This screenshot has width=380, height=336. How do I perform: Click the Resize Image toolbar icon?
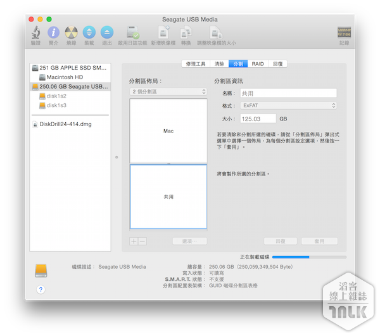click(x=216, y=33)
